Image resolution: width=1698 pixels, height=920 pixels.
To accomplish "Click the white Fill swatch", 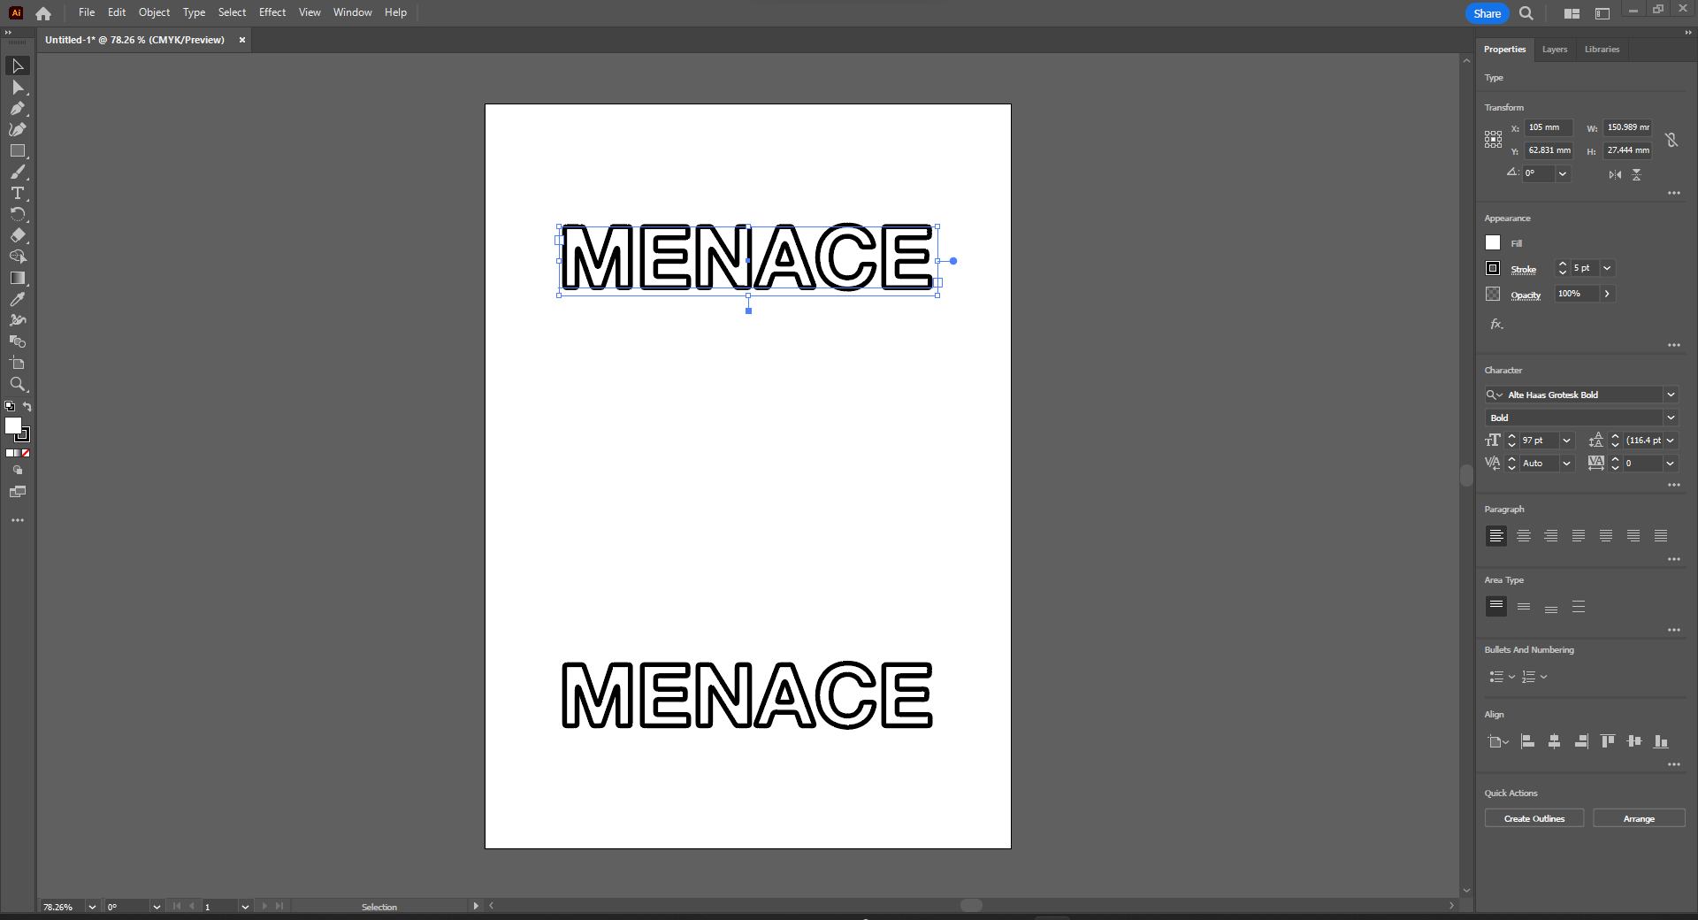I will (1492, 242).
